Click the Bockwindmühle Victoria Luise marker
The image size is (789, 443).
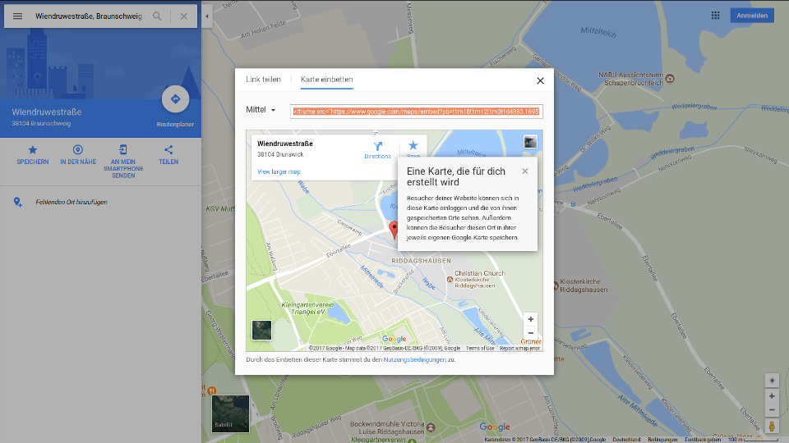[x=431, y=428]
